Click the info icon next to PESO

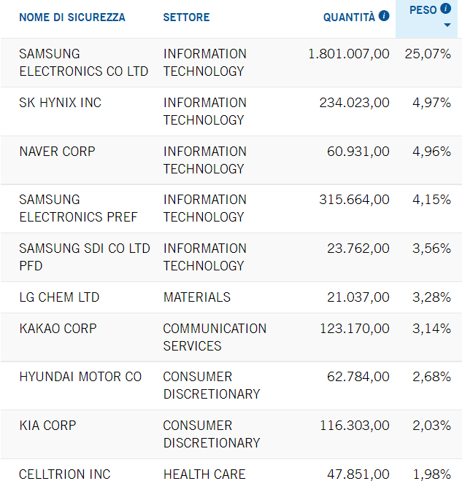446,9
